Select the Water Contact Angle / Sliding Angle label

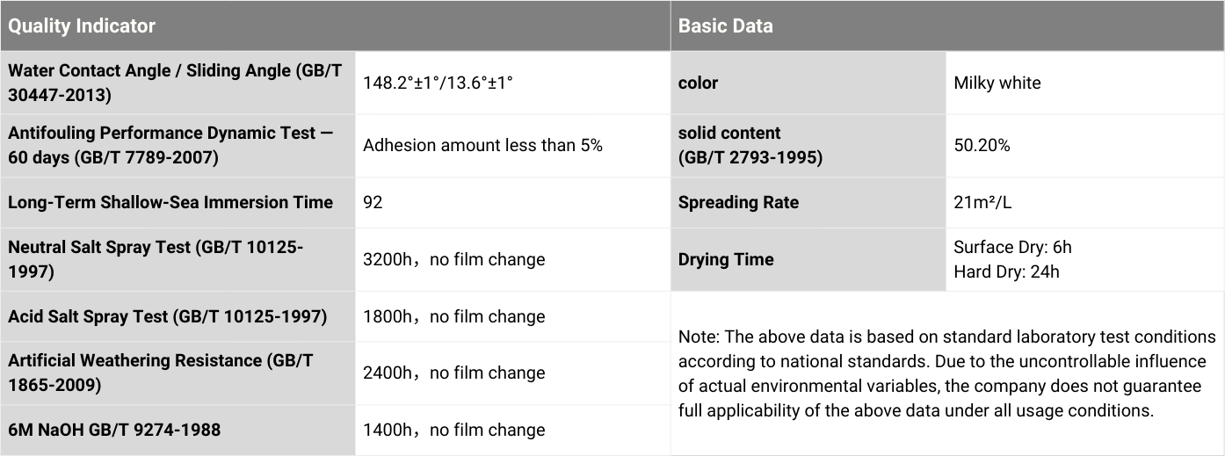pyautogui.click(x=176, y=83)
